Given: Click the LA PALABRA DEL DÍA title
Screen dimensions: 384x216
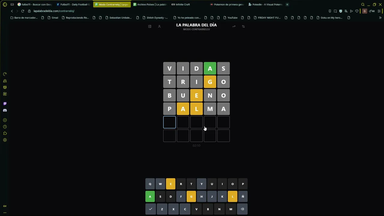Looking at the screenshot, I should [196, 25].
